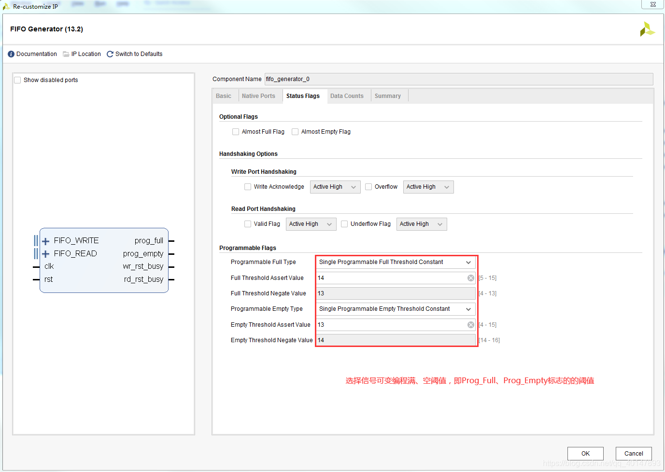Open the Programmable Empty Type dropdown
Image resolution: width=665 pixels, height=472 pixels.
(x=468, y=309)
